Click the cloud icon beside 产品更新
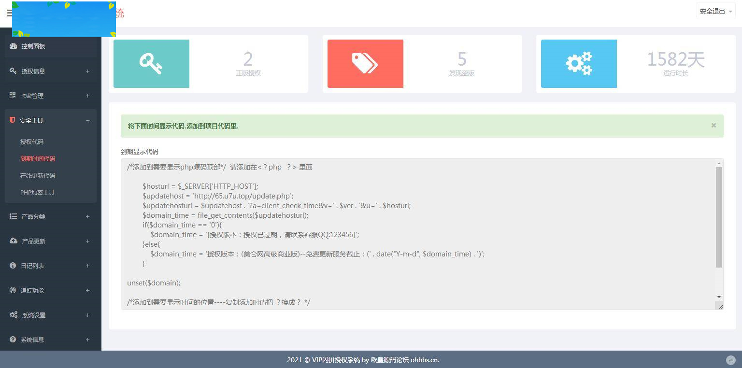Screen dimensions: 742x368 point(13,241)
